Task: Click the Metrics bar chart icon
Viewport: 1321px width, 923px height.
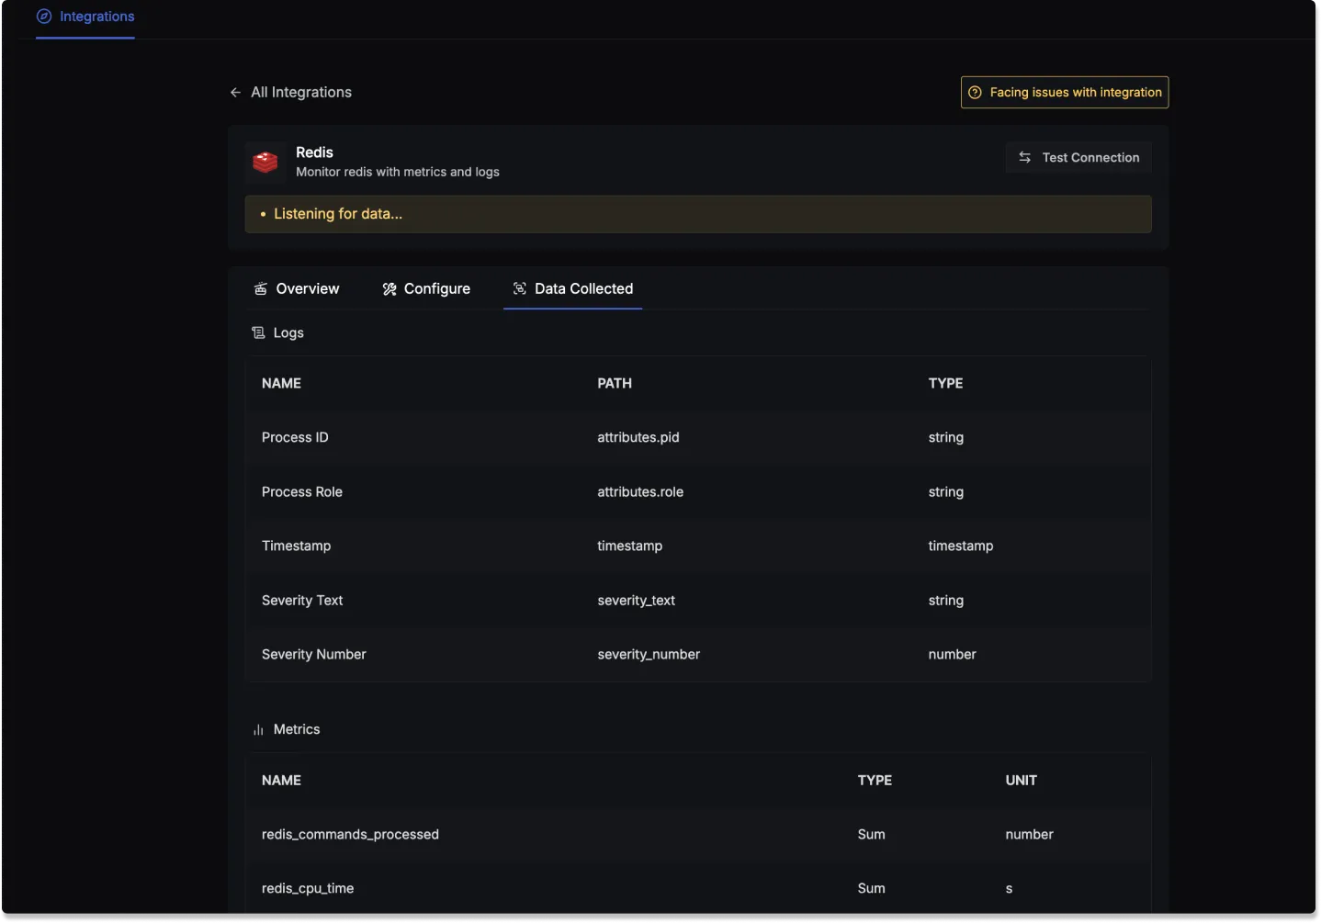Action: click(259, 730)
